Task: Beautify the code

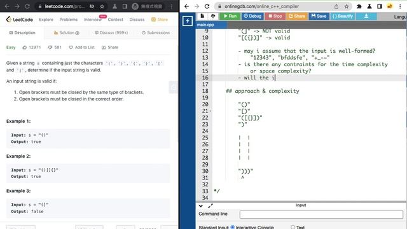Action: [343, 16]
